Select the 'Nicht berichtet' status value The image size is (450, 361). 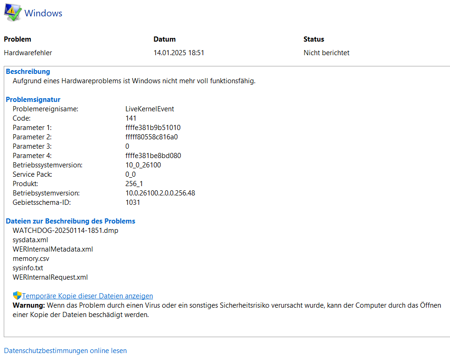point(327,53)
